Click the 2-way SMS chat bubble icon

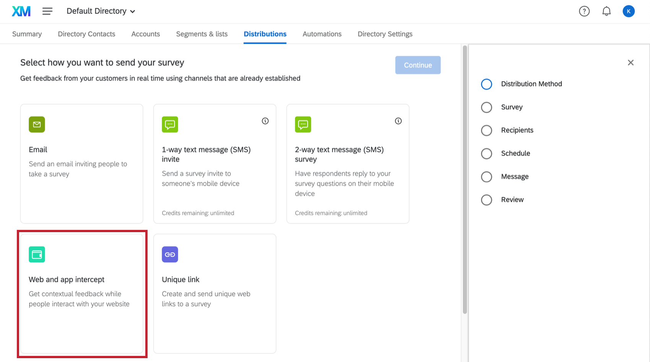[x=303, y=124]
